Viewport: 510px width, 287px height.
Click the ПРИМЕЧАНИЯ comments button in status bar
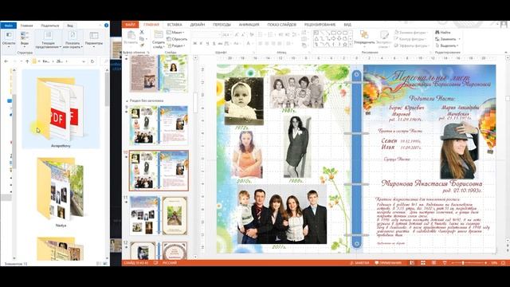(x=388, y=262)
